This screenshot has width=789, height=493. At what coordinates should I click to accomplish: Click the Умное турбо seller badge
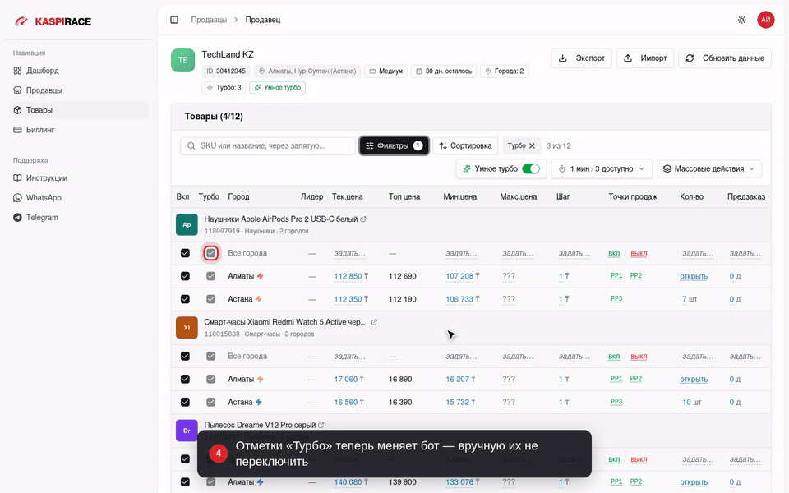pos(277,88)
